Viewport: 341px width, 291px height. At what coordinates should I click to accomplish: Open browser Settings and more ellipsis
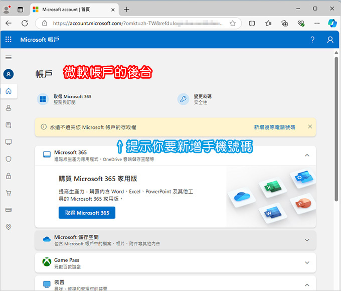[317, 23]
